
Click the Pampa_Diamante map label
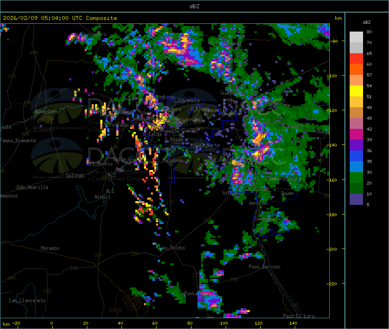(x=18, y=141)
